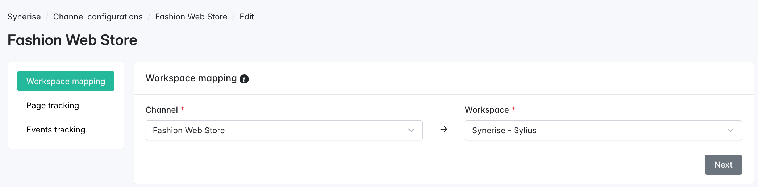Switch to the Page tracking tab
This screenshot has width=758, height=187.
53,105
